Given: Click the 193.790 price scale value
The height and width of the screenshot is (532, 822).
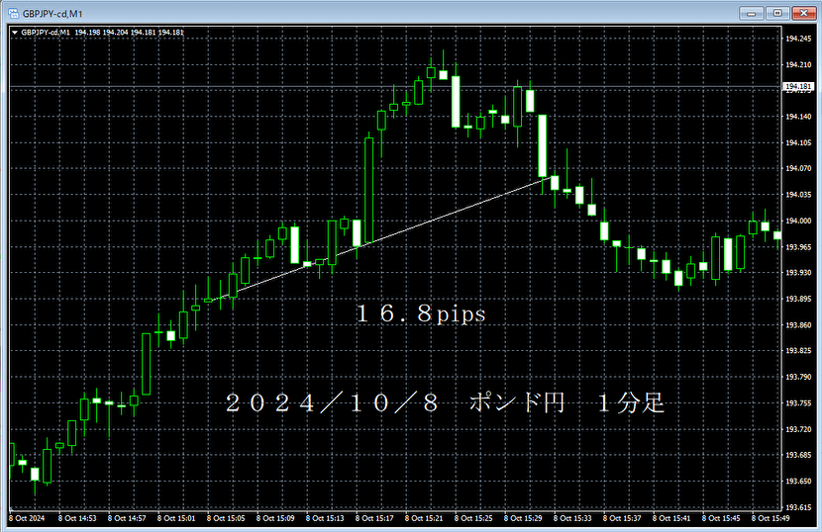Looking at the screenshot, I should tap(798, 377).
